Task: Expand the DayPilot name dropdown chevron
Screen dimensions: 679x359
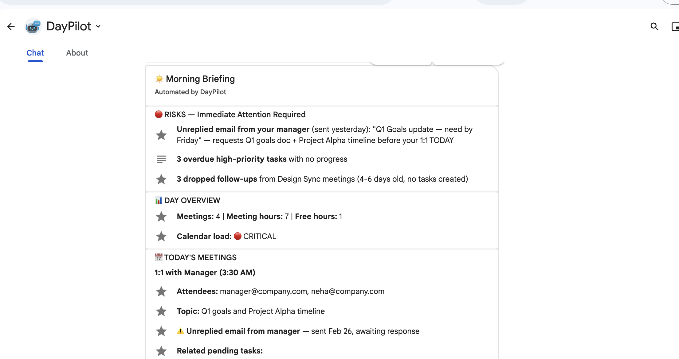Action: [x=98, y=27]
